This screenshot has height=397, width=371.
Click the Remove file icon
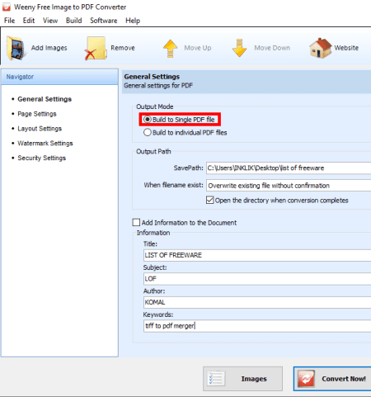coord(96,49)
